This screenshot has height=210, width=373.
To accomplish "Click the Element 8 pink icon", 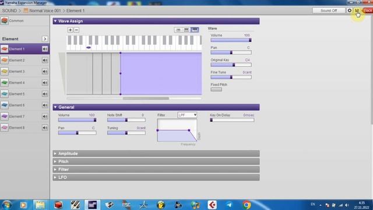I will tap(4, 127).
